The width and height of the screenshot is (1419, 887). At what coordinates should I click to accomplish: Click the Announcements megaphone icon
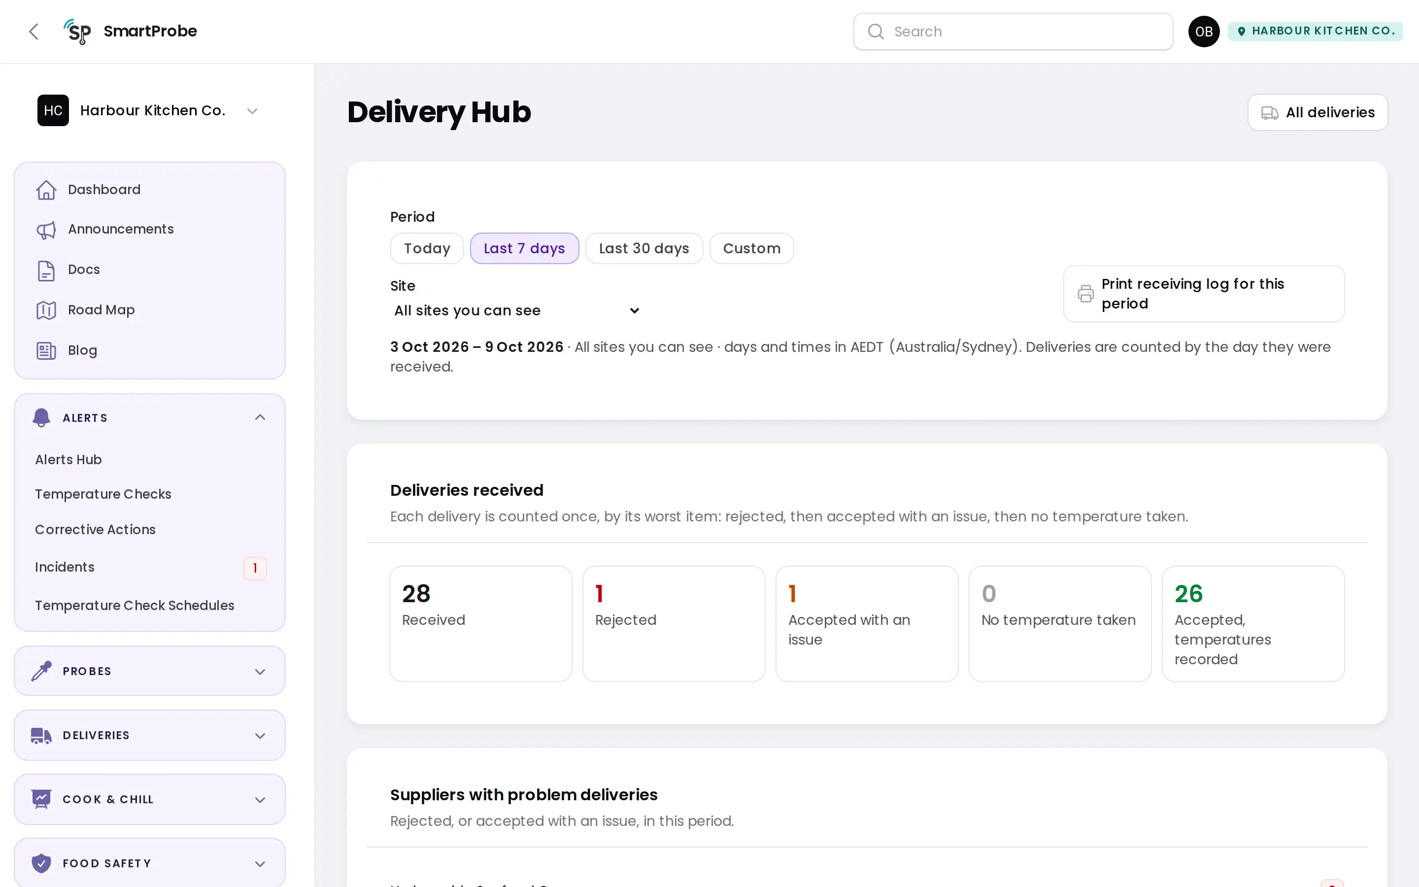46,230
